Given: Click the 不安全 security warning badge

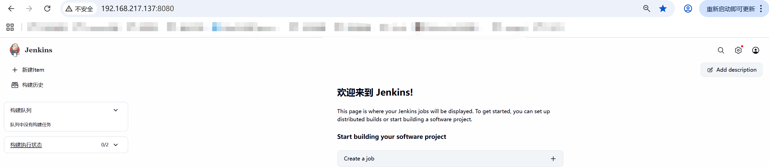Looking at the screenshot, I should 79,9.
